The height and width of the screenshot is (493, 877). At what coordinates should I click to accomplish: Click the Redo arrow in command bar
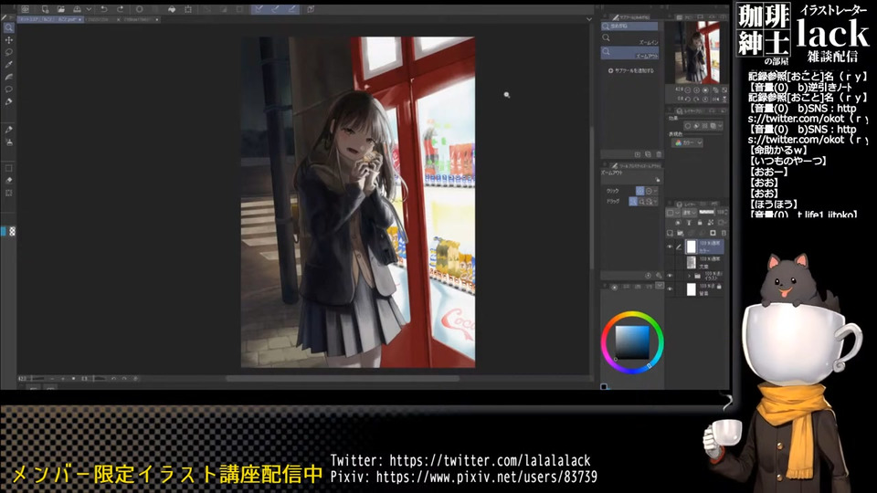coord(121,9)
